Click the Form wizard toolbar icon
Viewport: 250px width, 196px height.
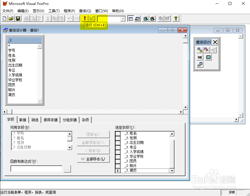pos(146,19)
